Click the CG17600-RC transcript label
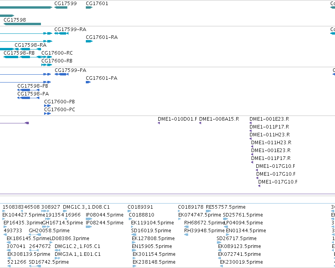 (57, 53)
